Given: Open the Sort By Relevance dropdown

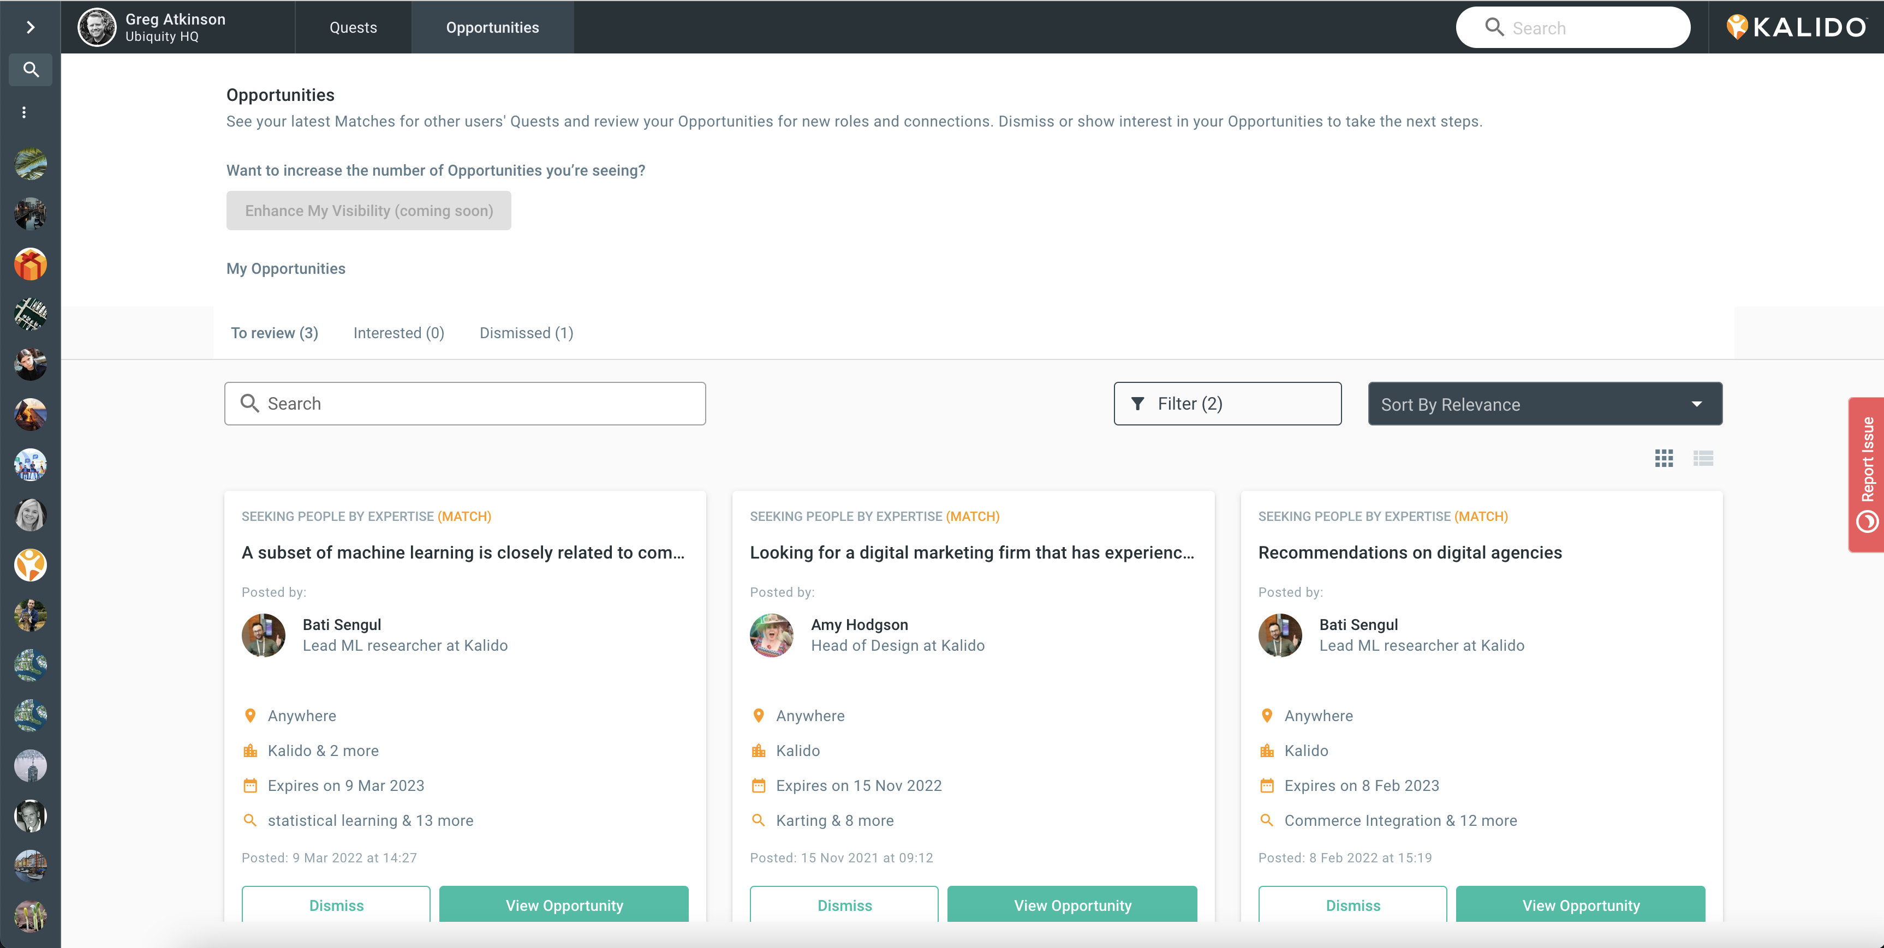Looking at the screenshot, I should coord(1545,404).
